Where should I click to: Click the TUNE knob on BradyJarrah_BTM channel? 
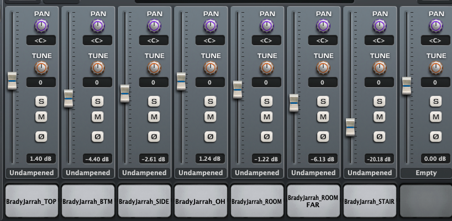98,68
